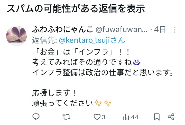Click the 応援します! text line
The width and height of the screenshot is (185, 125).
[54, 93]
